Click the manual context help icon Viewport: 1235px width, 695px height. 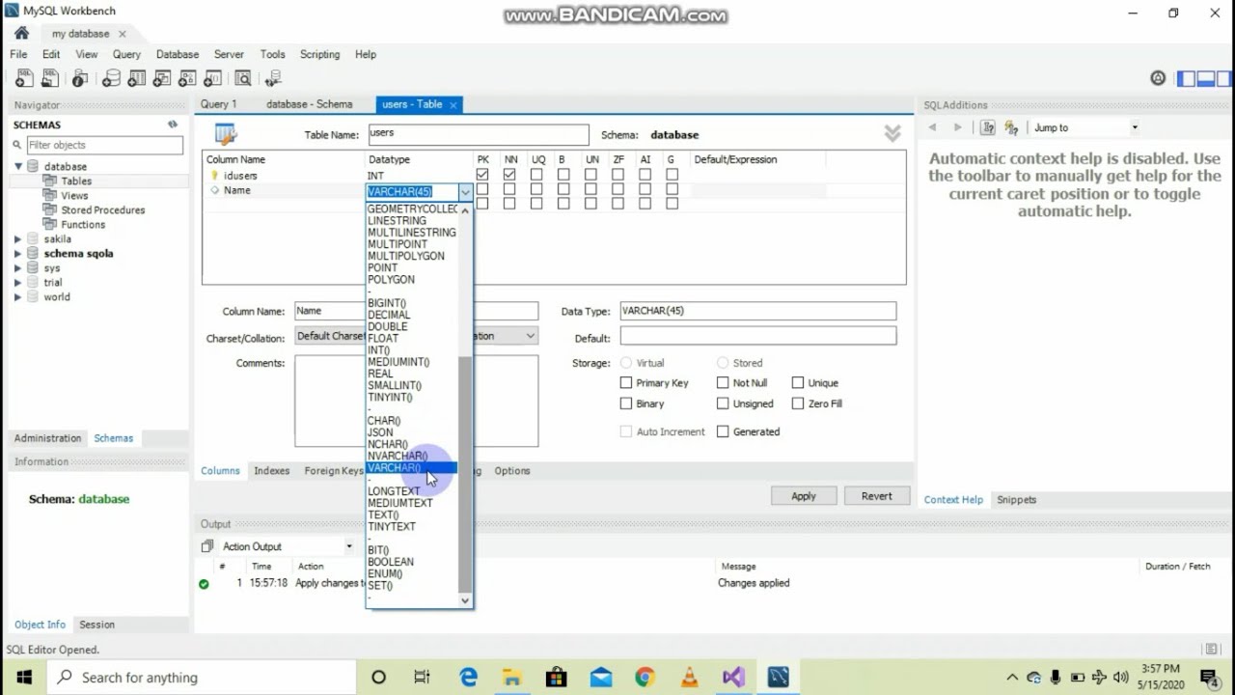(x=988, y=127)
